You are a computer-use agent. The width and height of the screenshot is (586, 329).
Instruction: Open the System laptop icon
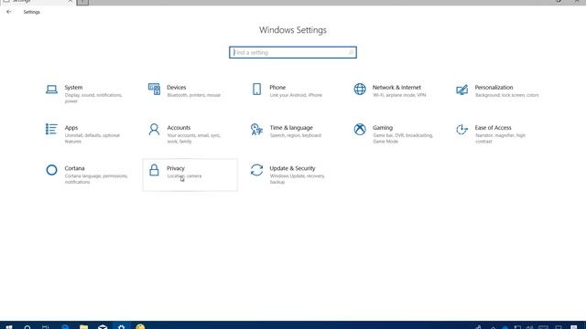(x=51, y=90)
